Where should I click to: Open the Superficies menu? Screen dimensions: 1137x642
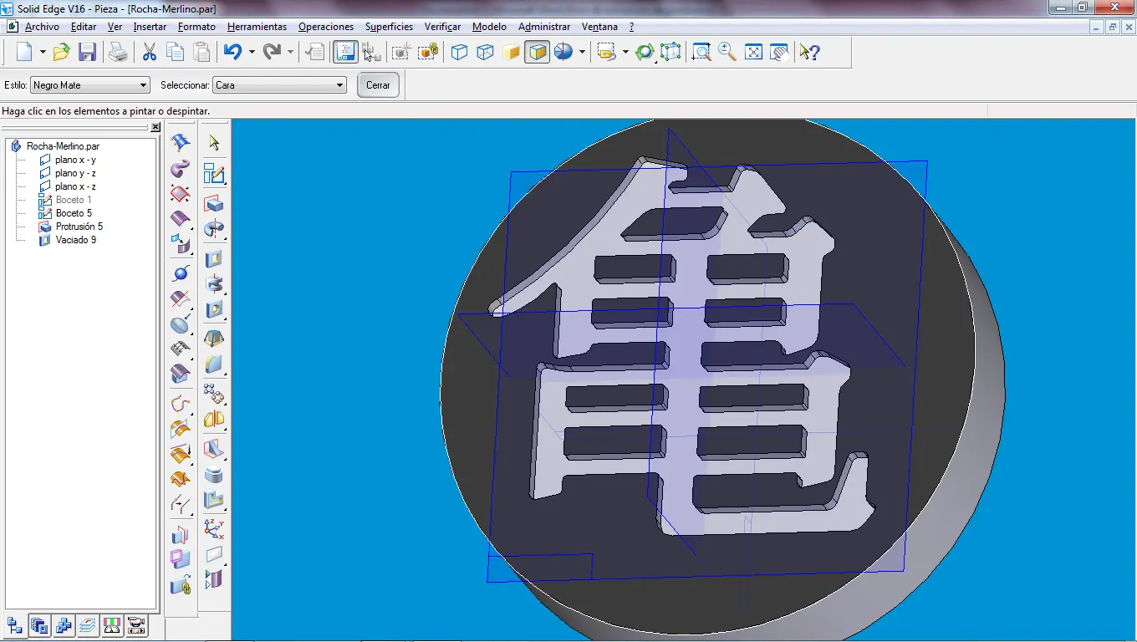point(389,27)
